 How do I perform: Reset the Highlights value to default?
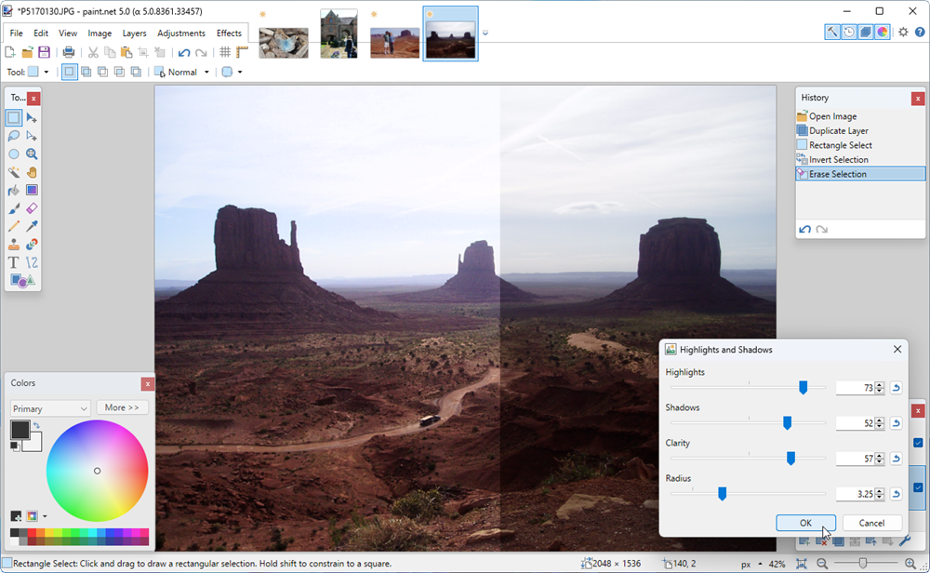[x=897, y=388]
